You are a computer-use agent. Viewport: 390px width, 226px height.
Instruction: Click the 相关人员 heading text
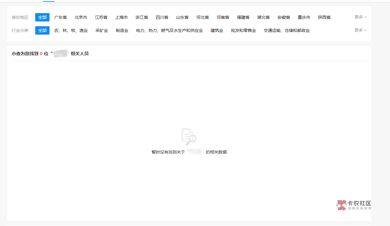click(x=80, y=54)
